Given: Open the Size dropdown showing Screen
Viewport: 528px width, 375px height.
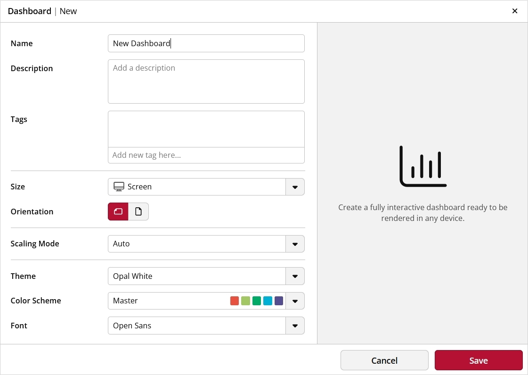Looking at the screenshot, I should point(295,187).
